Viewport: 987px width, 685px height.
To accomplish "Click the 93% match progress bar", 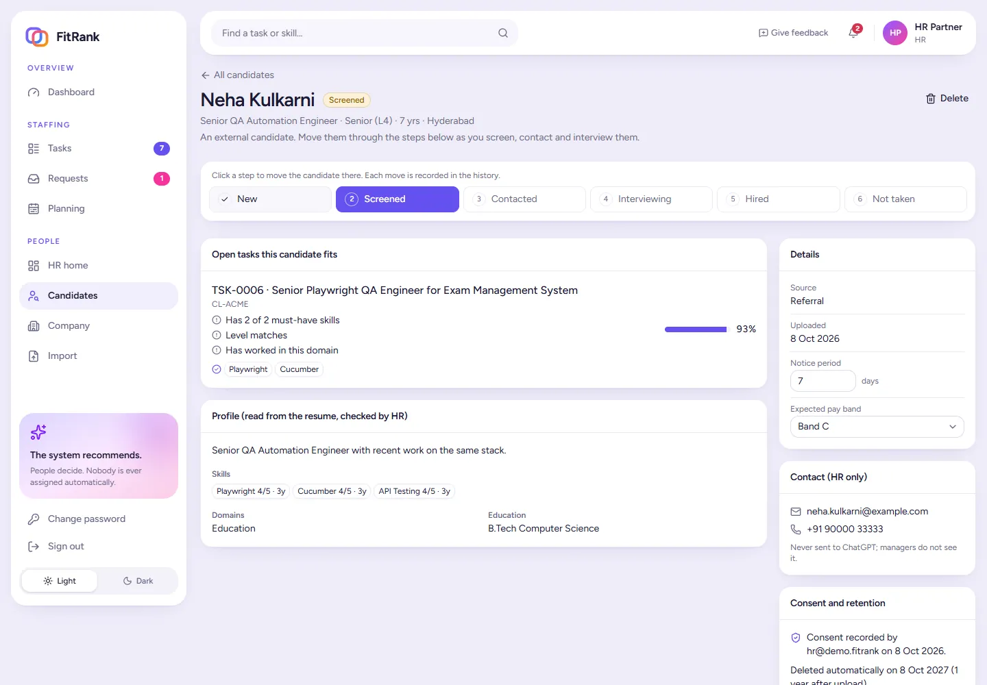I will pos(696,329).
